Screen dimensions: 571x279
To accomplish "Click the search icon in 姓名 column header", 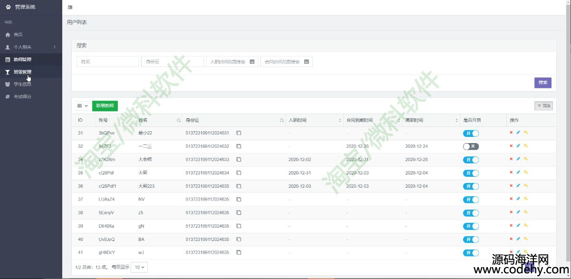I will (x=179, y=120).
